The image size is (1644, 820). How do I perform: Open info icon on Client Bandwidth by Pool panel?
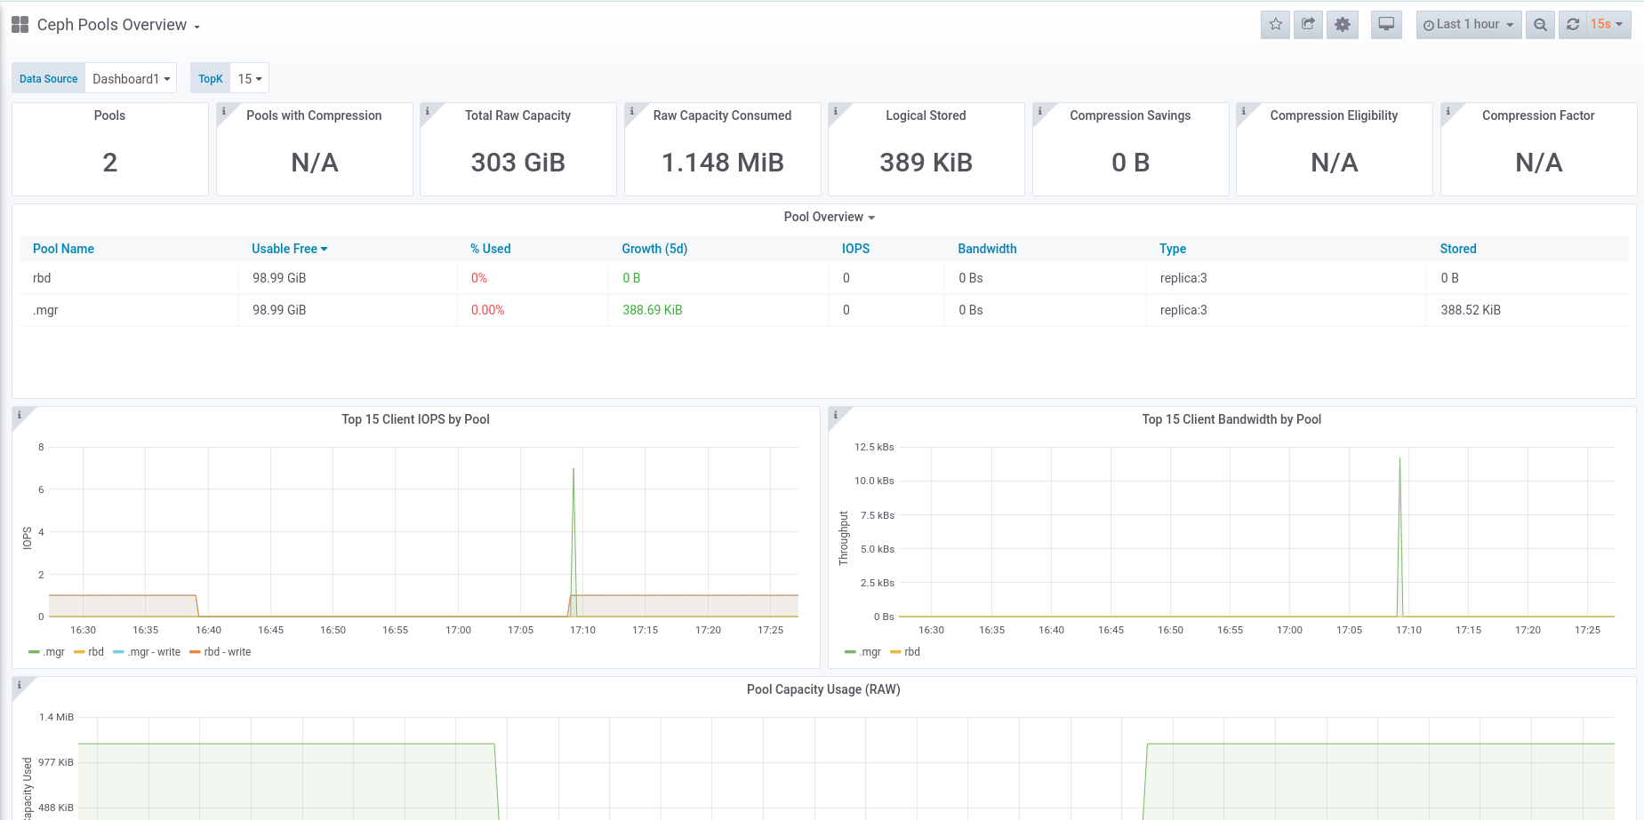pyautogui.click(x=836, y=415)
